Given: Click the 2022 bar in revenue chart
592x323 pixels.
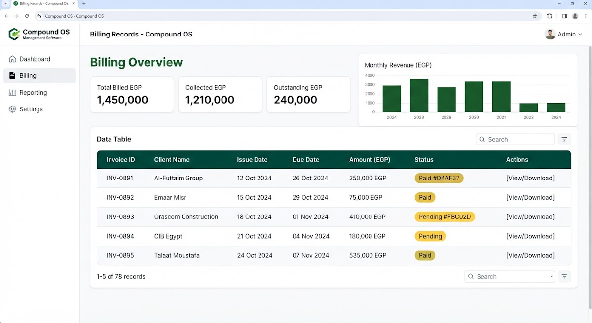Looking at the screenshot, I should tap(529, 108).
